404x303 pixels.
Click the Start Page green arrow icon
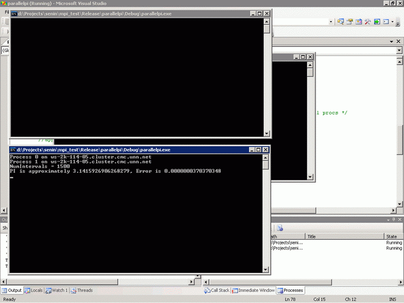(377, 22)
